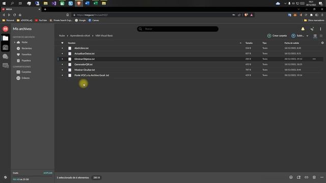Toggle the browser sidebar panel icon
Image resolution: width=326 pixels, height=183 pixels.
(317, 15)
